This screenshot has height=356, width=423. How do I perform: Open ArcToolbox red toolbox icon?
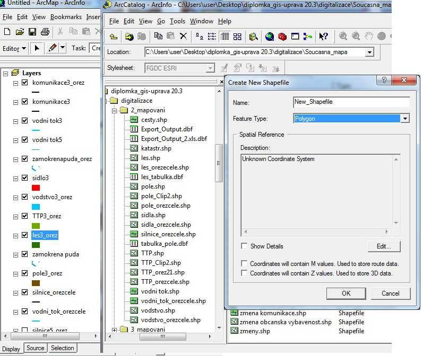(282, 36)
